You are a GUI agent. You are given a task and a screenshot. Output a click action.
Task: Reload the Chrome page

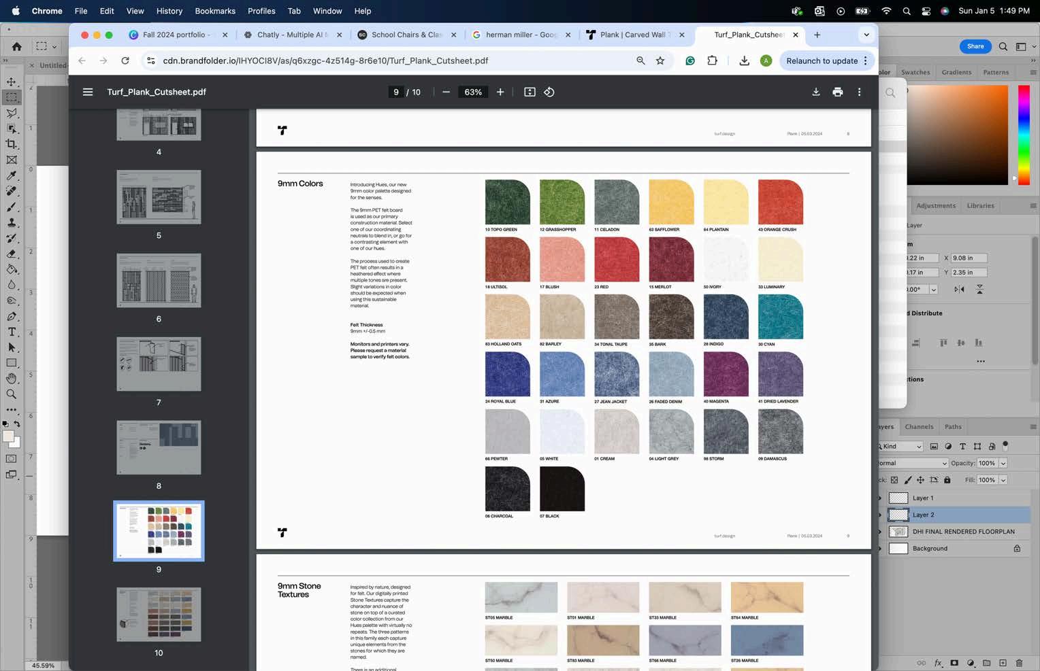point(125,61)
